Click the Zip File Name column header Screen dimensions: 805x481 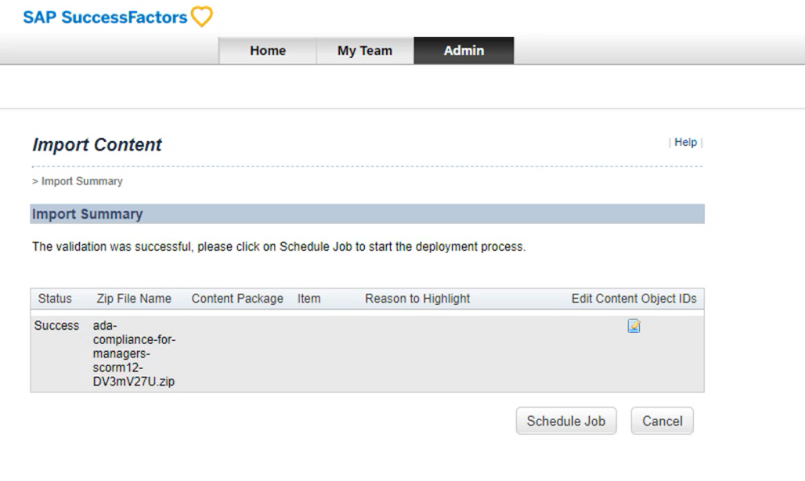coord(134,299)
